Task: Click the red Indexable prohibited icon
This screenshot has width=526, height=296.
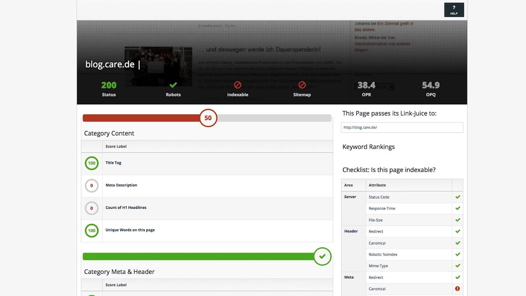Action: pyautogui.click(x=238, y=85)
